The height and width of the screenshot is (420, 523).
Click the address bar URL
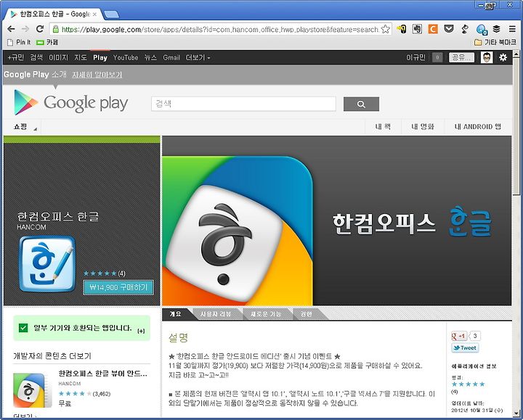pyautogui.click(x=220, y=29)
